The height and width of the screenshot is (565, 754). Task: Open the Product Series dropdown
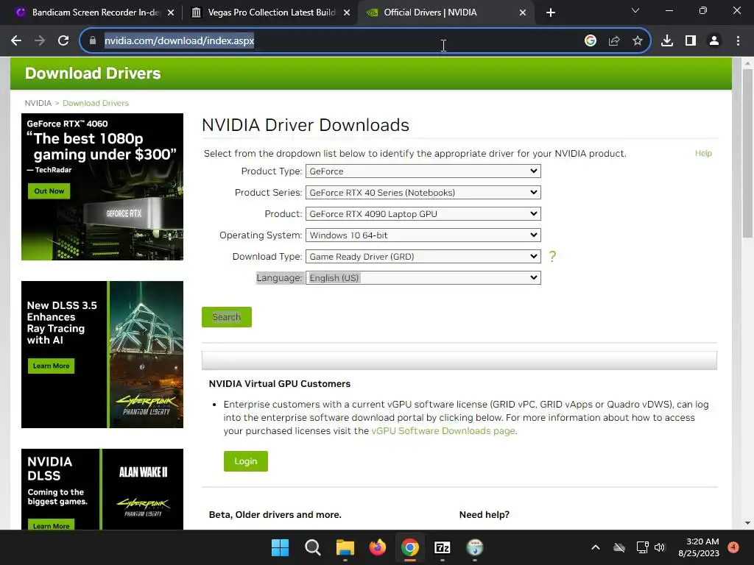[423, 192]
